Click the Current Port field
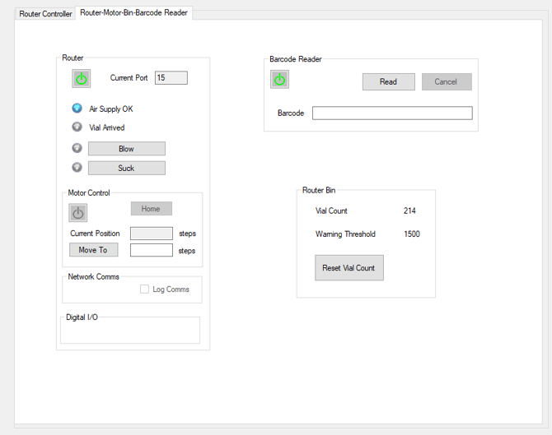Image resolution: width=552 pixels, height=435 pixels. point(171,77)
